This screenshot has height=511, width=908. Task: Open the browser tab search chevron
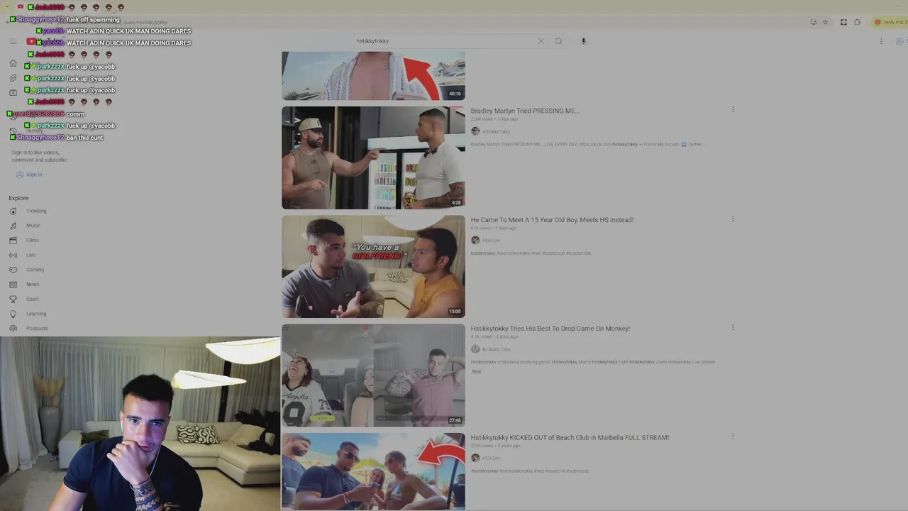[7, 7]
